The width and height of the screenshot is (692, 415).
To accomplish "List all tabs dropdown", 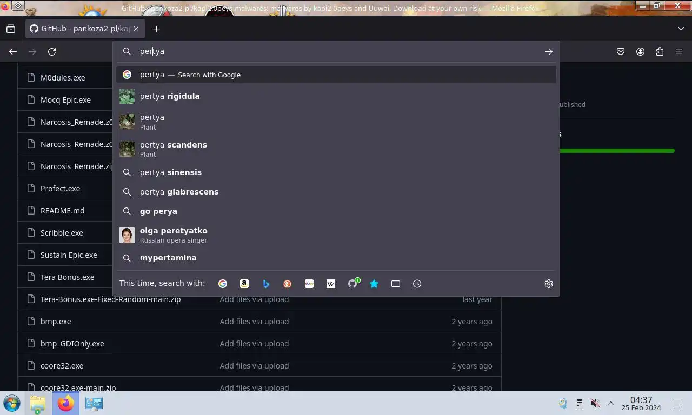I will point(681,29).
